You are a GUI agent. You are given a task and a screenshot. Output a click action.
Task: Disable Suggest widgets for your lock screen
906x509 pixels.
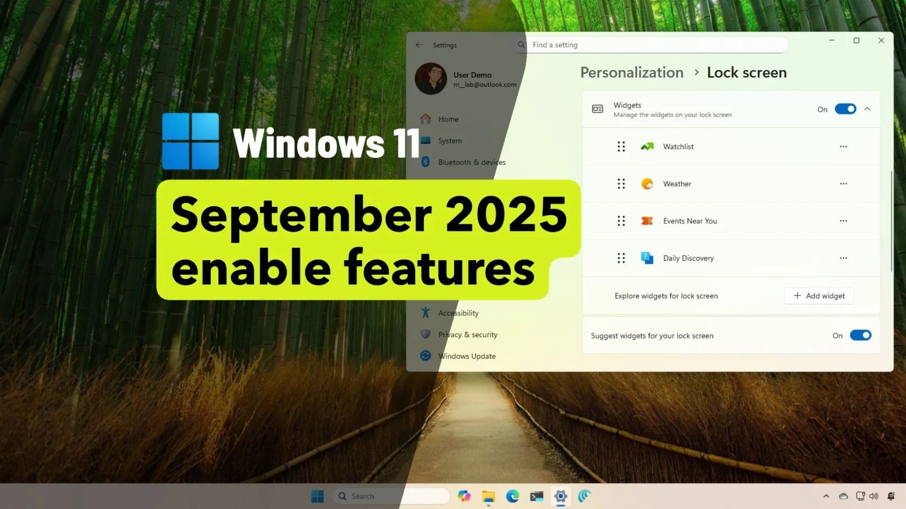click(x=860, y=335)
